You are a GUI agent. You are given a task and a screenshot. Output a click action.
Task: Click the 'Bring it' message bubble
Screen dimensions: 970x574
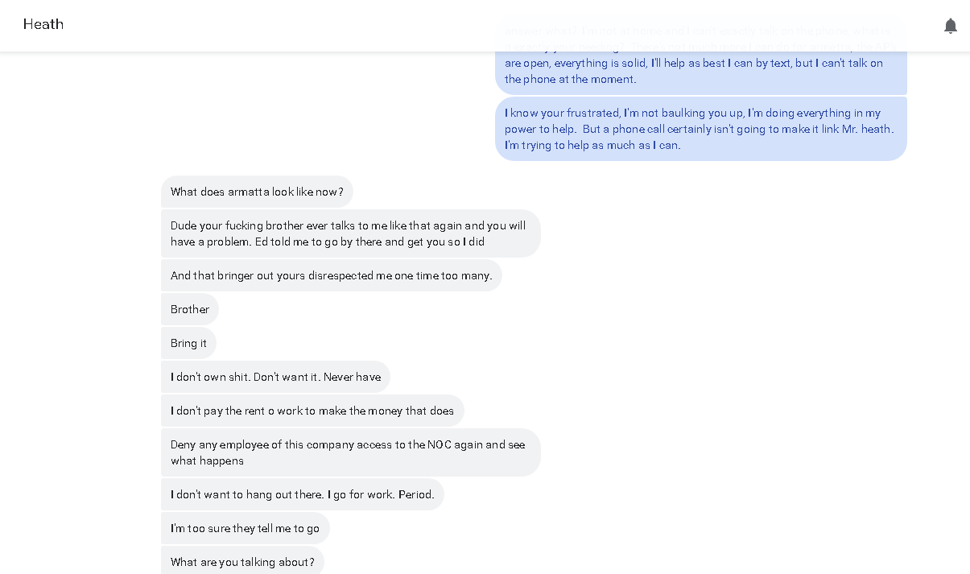(188, 343)
